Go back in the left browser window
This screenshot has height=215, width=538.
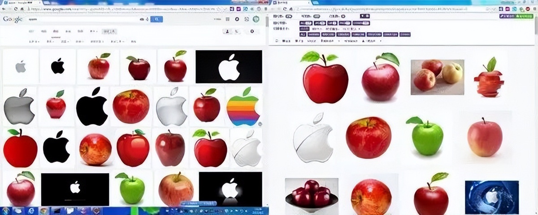coord(3,9)
